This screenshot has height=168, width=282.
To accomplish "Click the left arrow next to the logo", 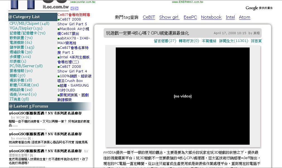I will [72, 9].
